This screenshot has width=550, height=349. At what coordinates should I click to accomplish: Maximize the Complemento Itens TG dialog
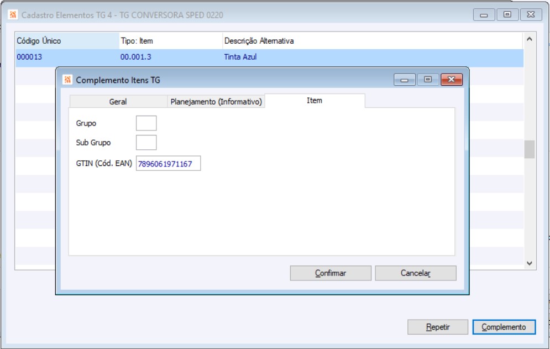point(428,80)
